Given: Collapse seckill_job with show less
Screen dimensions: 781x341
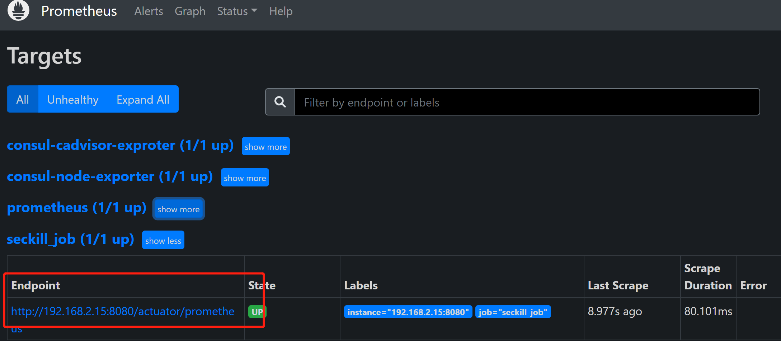Looking at the screenshot, I should point(163,241).
